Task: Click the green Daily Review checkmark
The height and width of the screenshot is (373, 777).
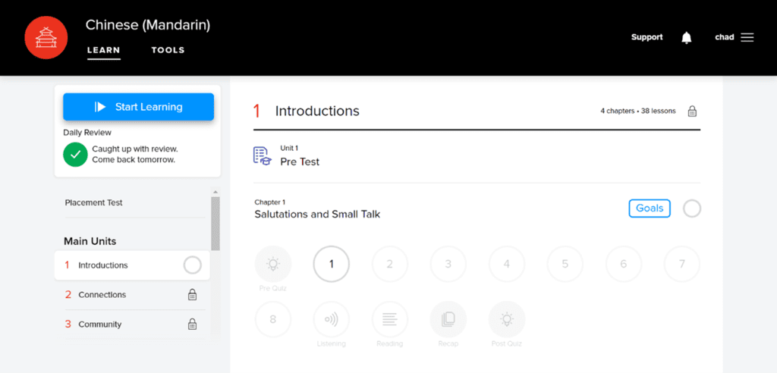Action: [x=75, y=154]
